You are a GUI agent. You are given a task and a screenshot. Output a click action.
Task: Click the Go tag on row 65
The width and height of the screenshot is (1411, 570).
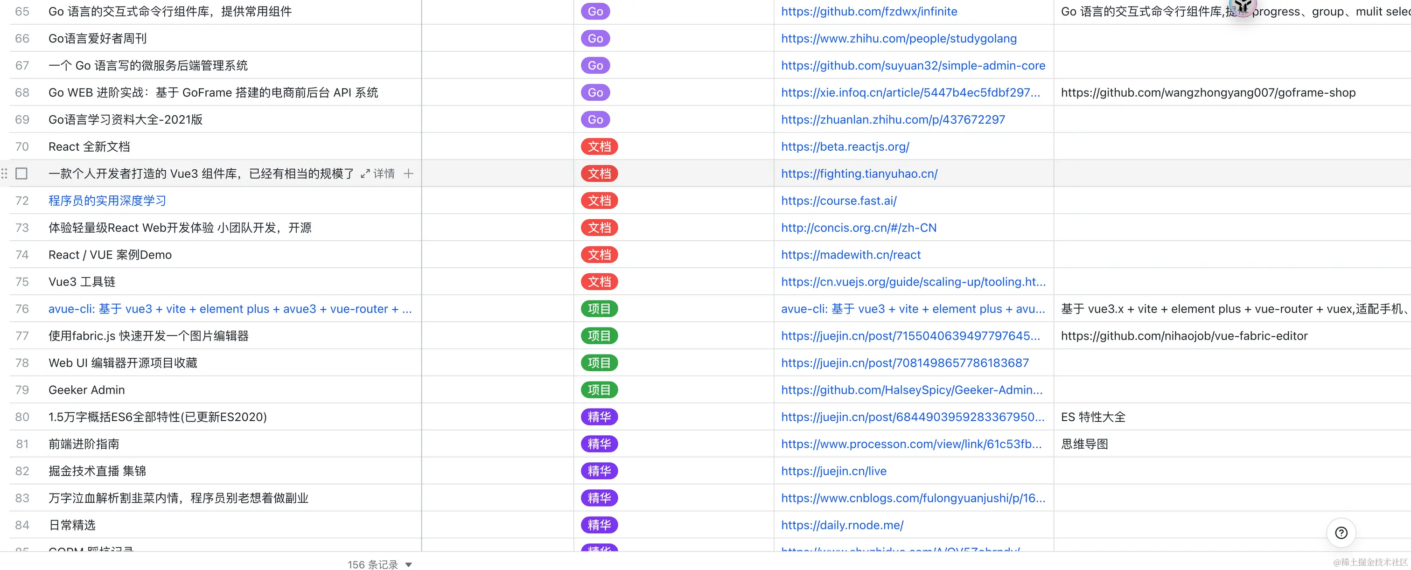click(x=595, y=12)
